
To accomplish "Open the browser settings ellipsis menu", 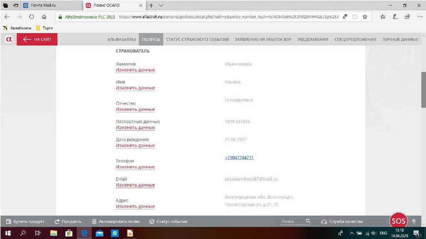I will 420,17.
